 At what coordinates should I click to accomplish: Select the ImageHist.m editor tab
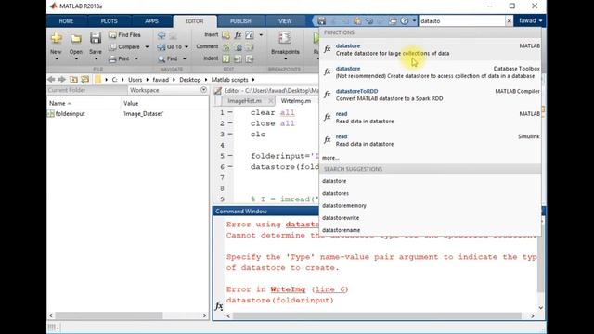point(244,101)
